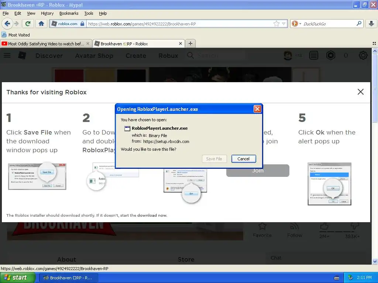Screen dimensions: 378x283
Task: Bookmark this page with the star icon
Action: point(276,24)
